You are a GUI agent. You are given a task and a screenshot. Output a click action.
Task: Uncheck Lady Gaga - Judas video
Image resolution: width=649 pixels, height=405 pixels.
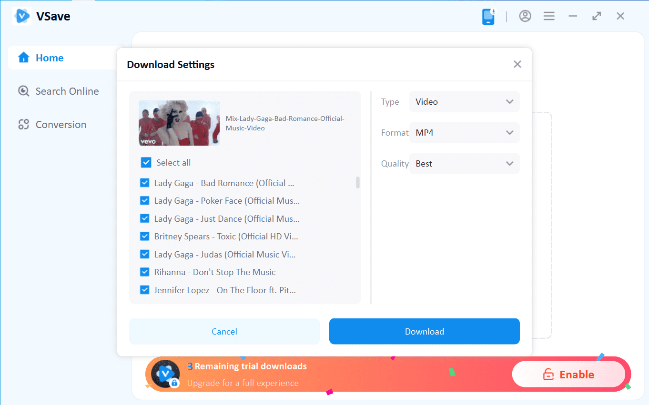(x=144, y=254)
